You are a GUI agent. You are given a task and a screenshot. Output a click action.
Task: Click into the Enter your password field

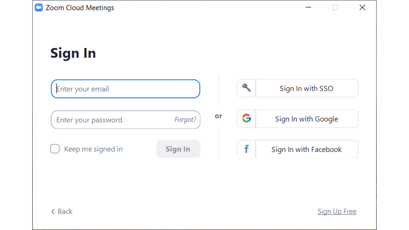(112, 120)
